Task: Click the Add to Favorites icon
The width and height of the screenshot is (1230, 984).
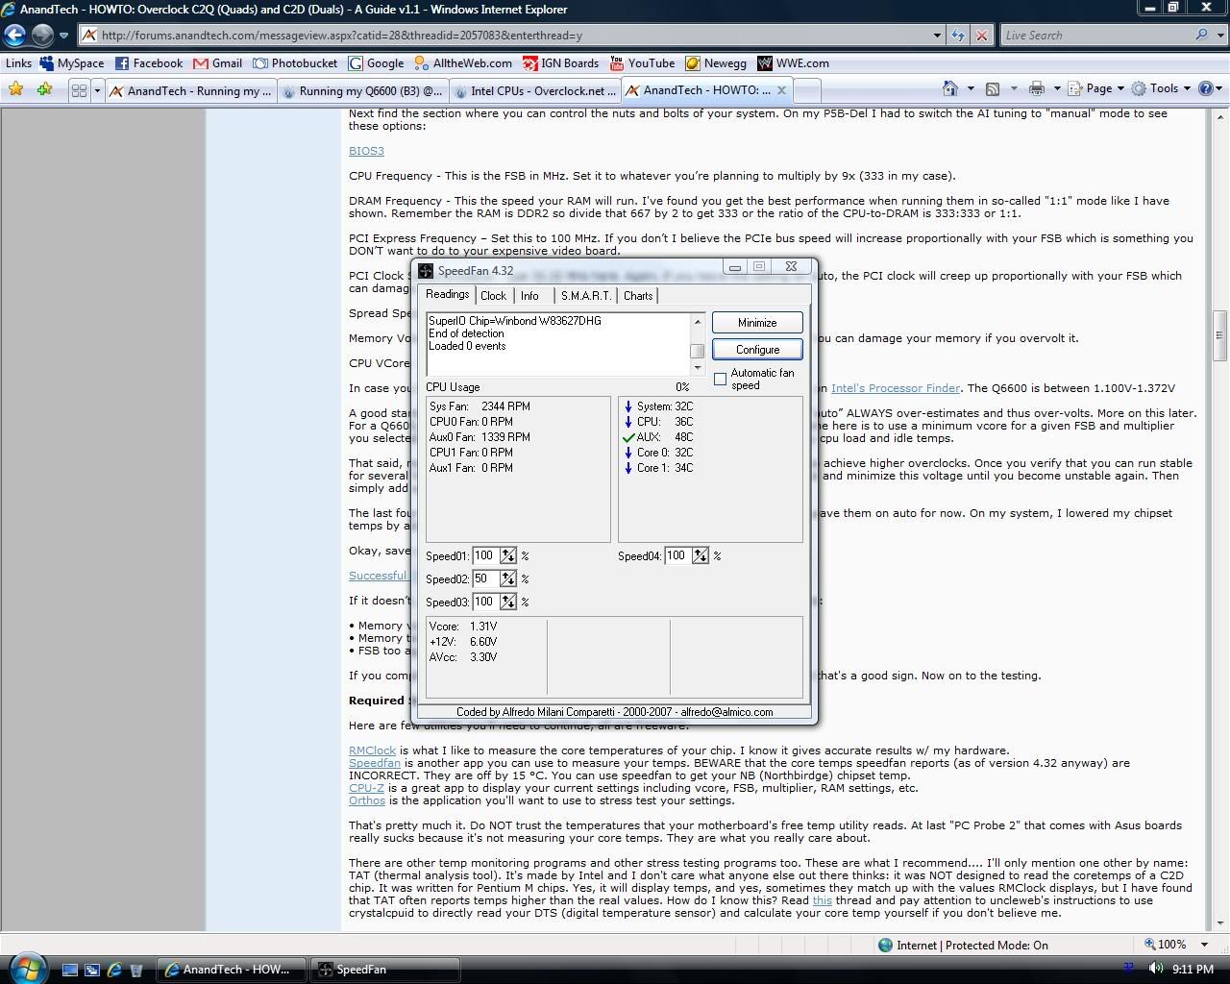Action: [44, 89]
